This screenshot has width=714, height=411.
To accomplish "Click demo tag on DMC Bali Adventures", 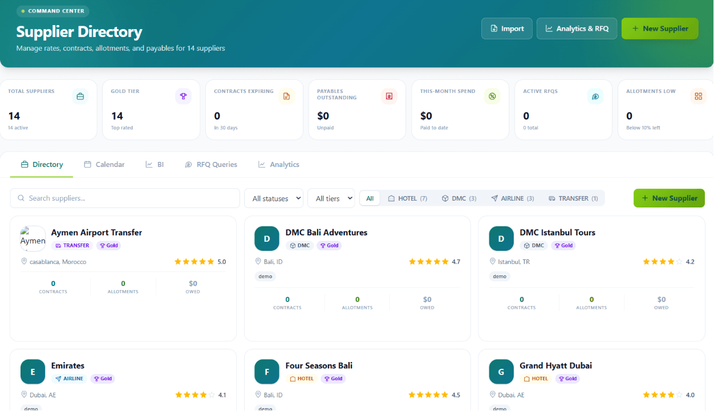I will (x=265, y=276).
